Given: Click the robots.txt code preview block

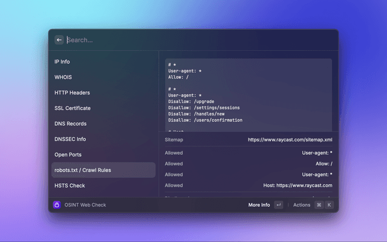Looking at the screenshot, I should [x=248, y=94].
